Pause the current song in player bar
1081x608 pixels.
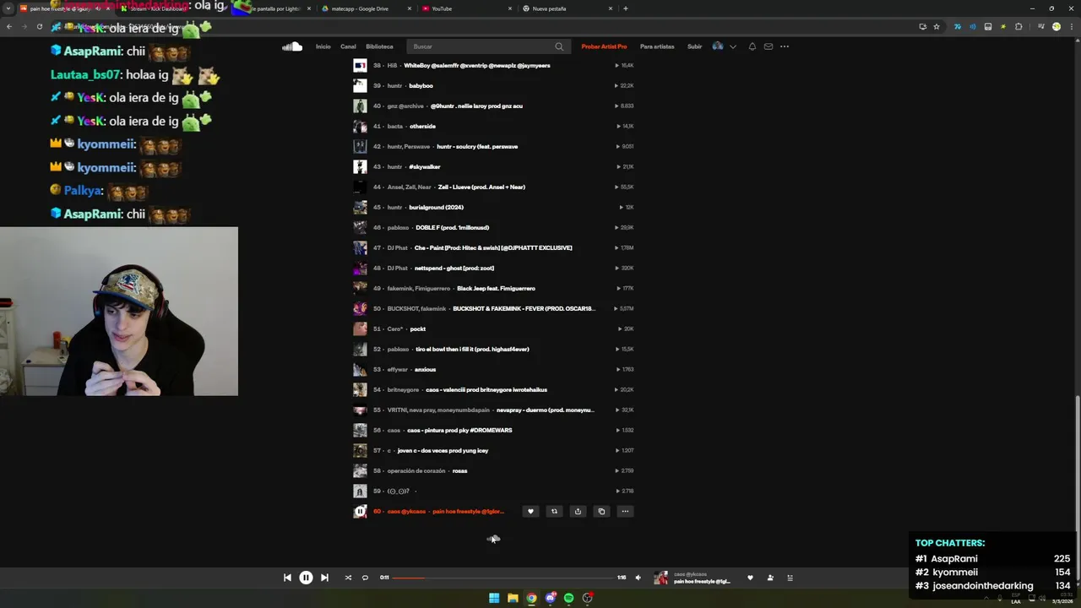click(x=306, y=578)
